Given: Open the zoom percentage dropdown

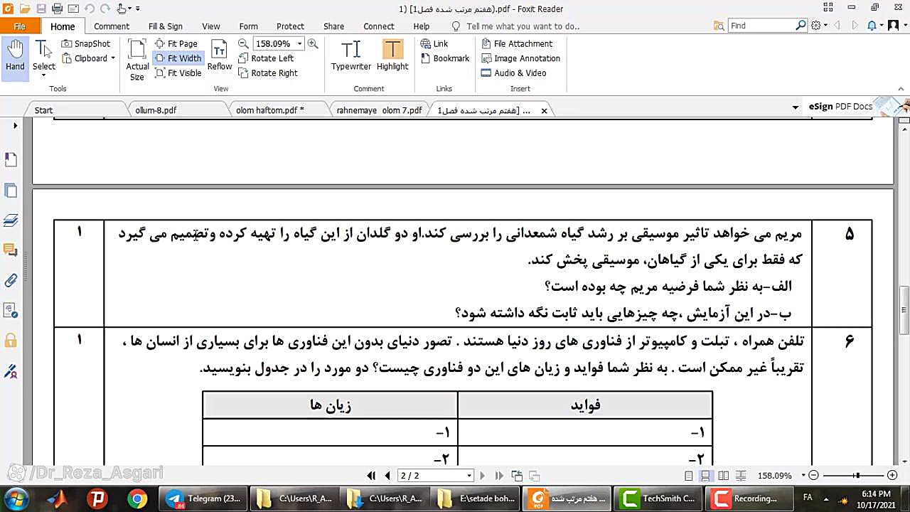Looking at the screenshot, I should 299,43.
